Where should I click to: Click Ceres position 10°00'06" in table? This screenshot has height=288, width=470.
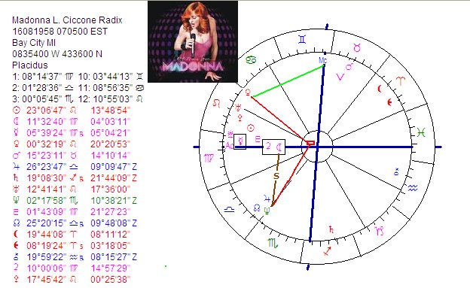point(47,268)
